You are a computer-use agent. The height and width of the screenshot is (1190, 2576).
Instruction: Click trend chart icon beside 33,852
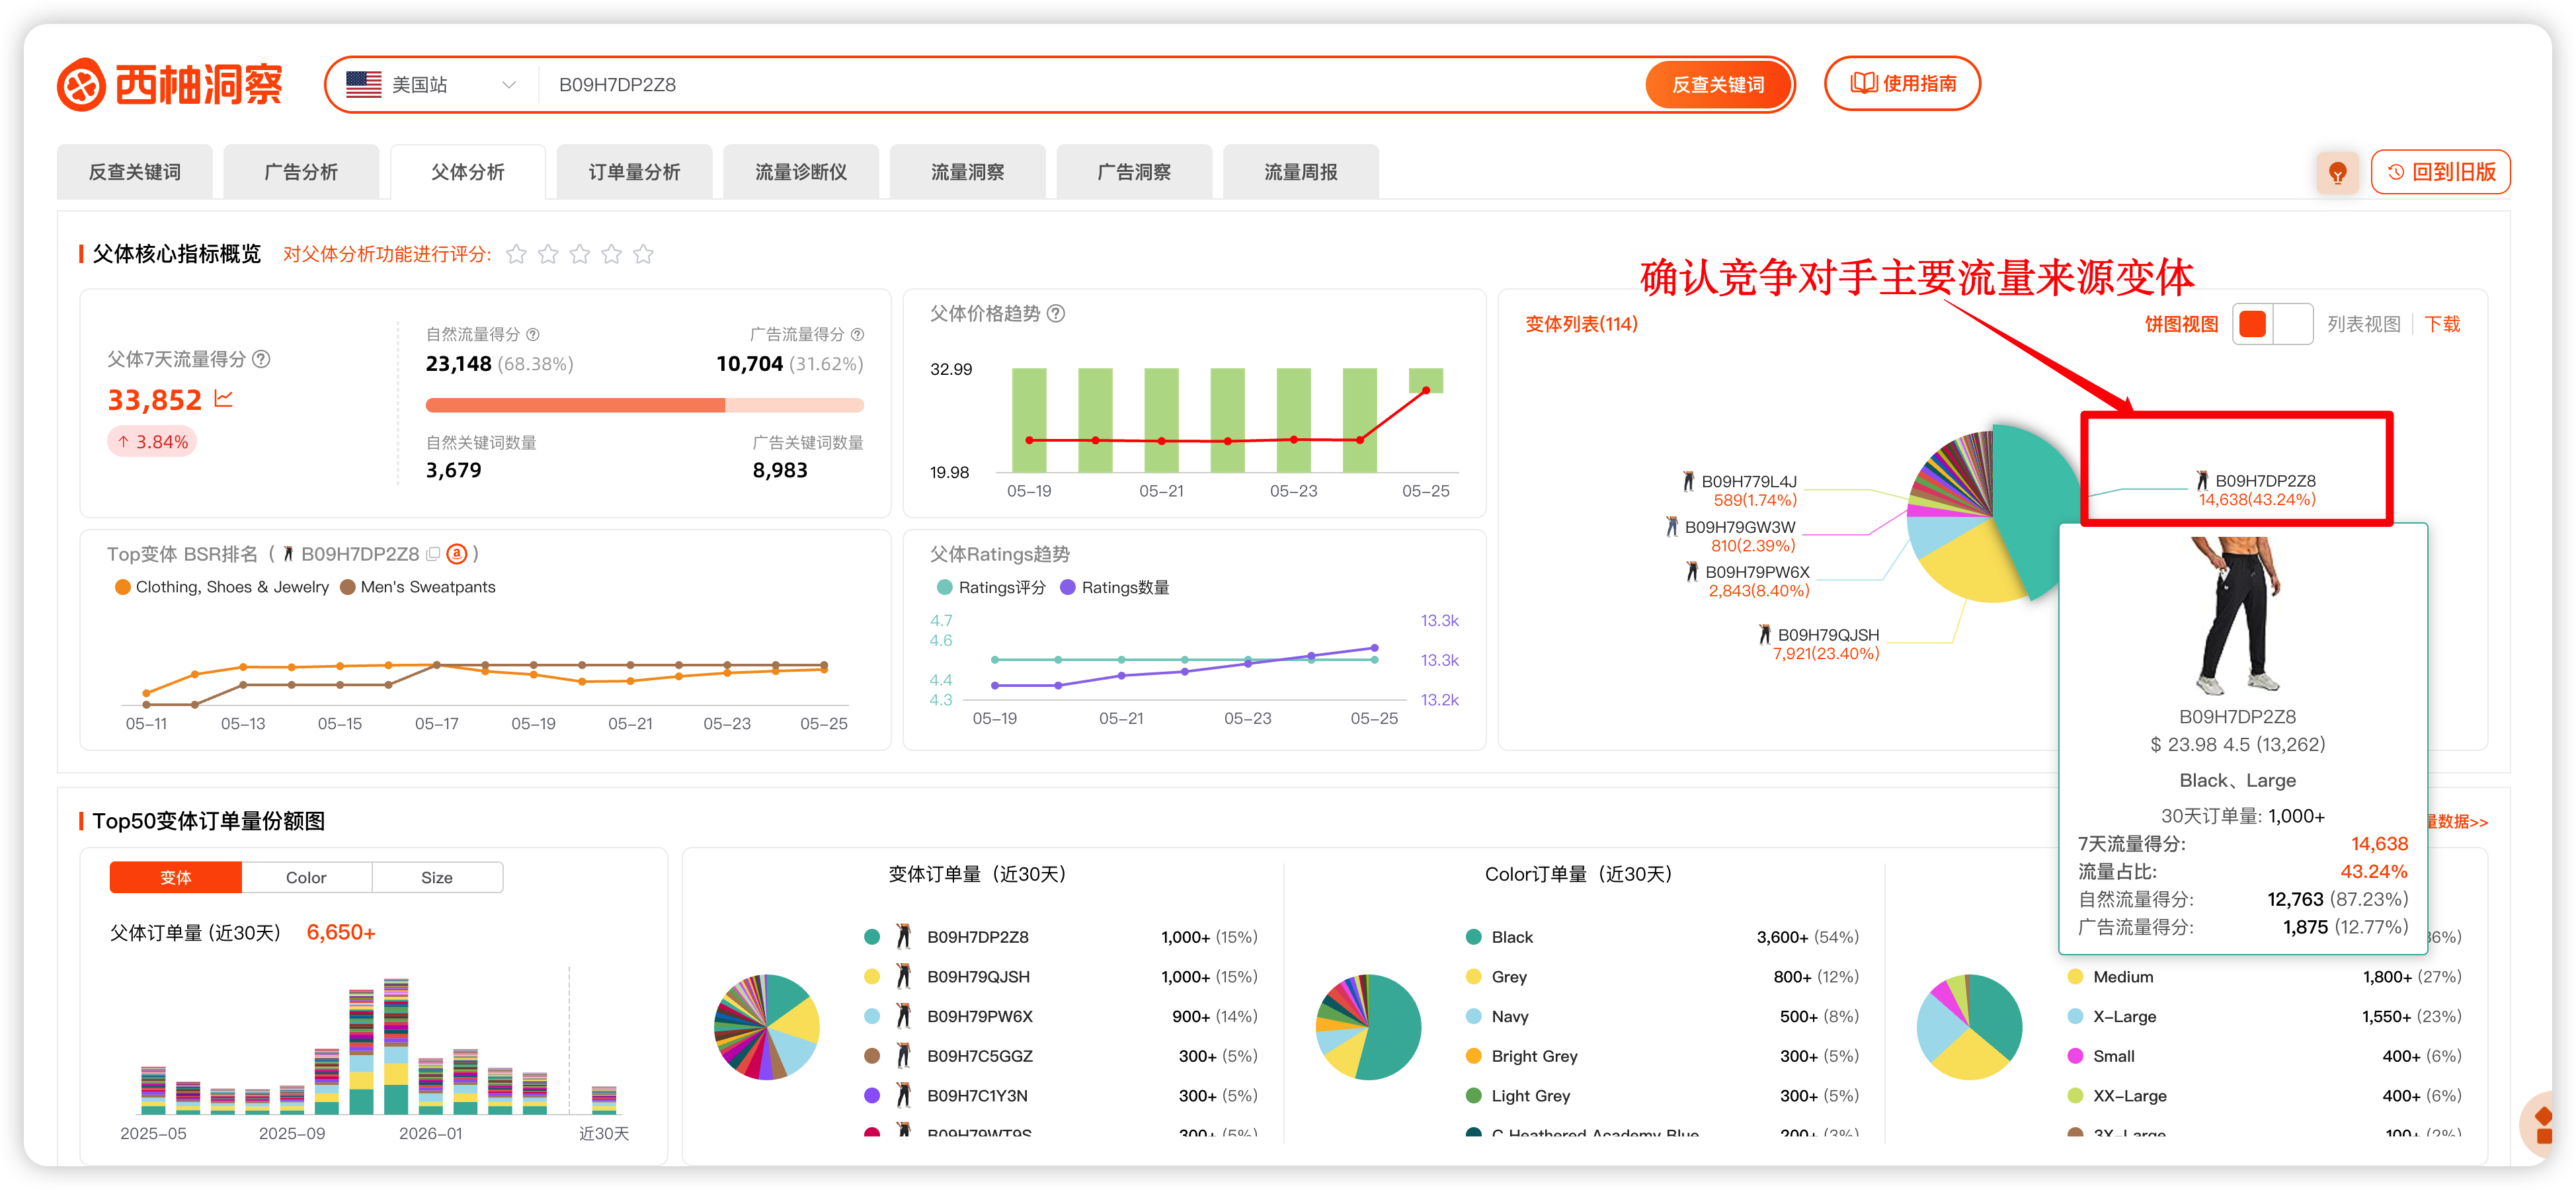[x=223, y=399]
